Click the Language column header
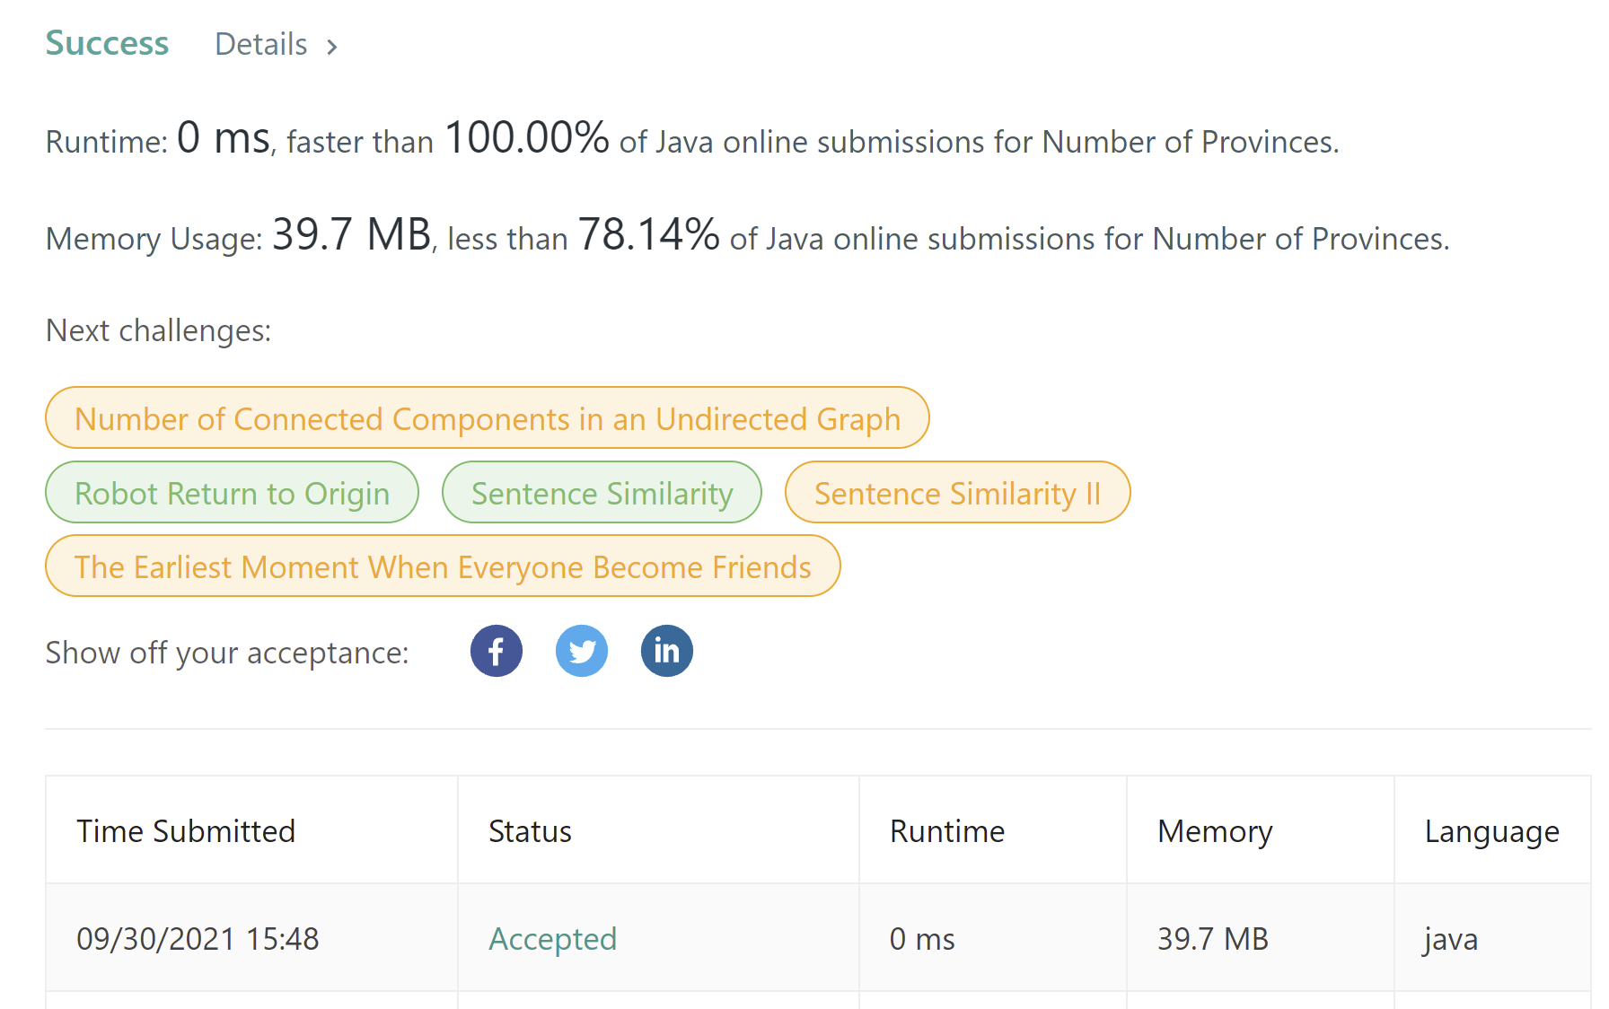The height and width of the screenshot is (1009, 1609). (x=1491, y=831)
